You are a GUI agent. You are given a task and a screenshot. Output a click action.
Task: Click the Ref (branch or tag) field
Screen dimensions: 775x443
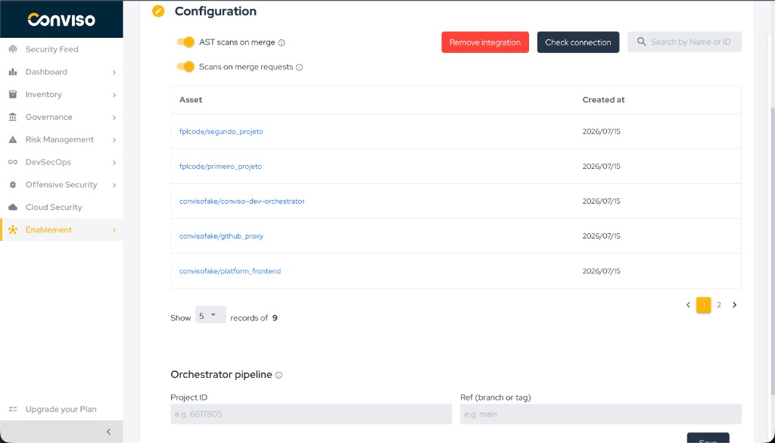click(600, 414)
